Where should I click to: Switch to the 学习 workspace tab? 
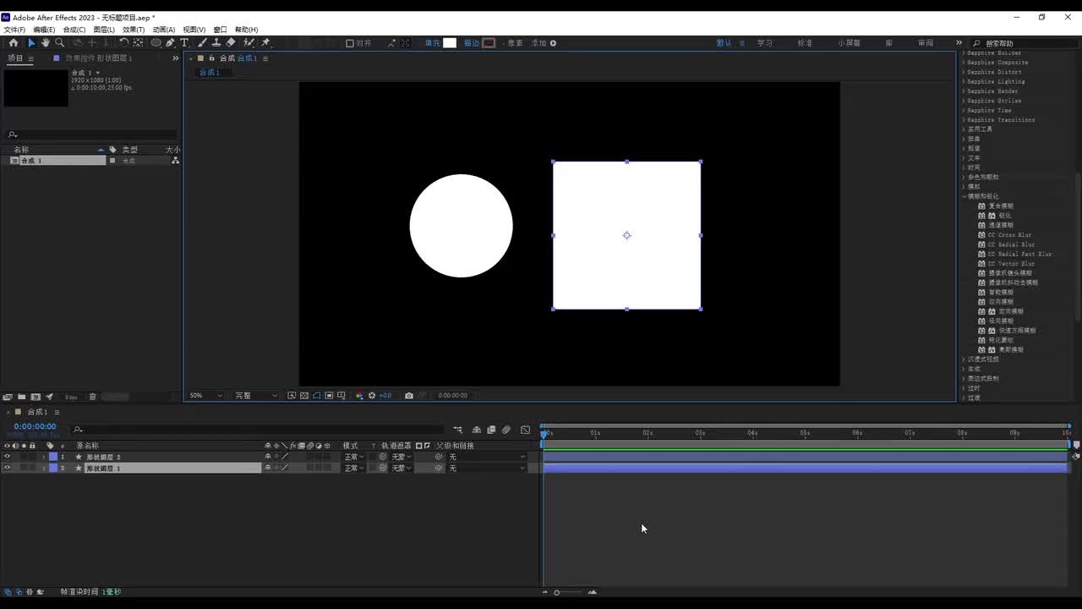(x=765, y=43)
